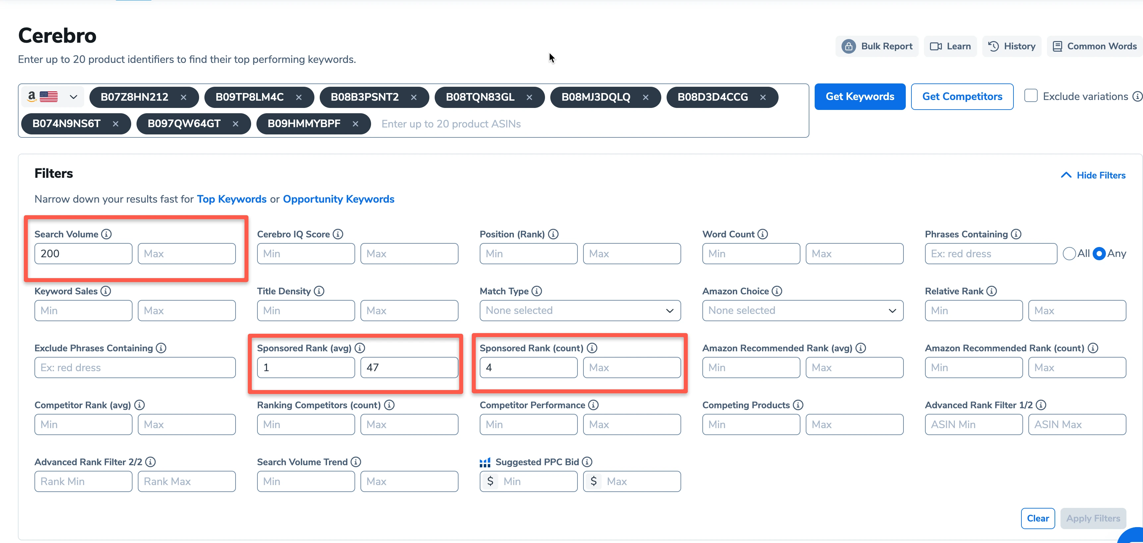Enable the Exclude variations checkbox
Screen dimensions: 1143x543
[x=1031, y=95]
